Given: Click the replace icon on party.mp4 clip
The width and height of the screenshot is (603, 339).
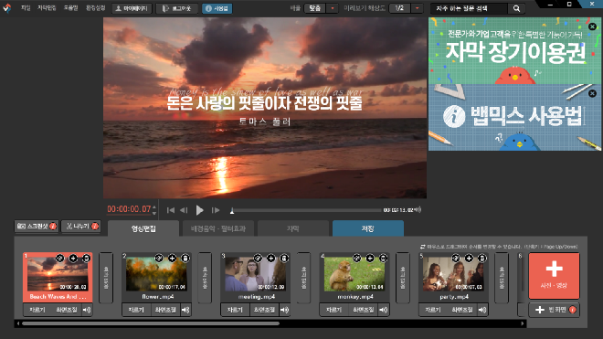Looking at the screenshot, I should (x=456, y=259).
